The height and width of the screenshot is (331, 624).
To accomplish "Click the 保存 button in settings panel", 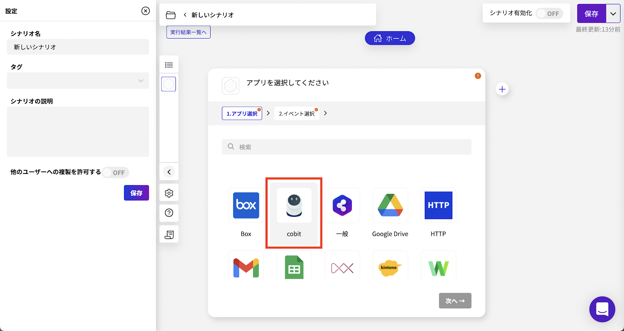I will point(136,193).
